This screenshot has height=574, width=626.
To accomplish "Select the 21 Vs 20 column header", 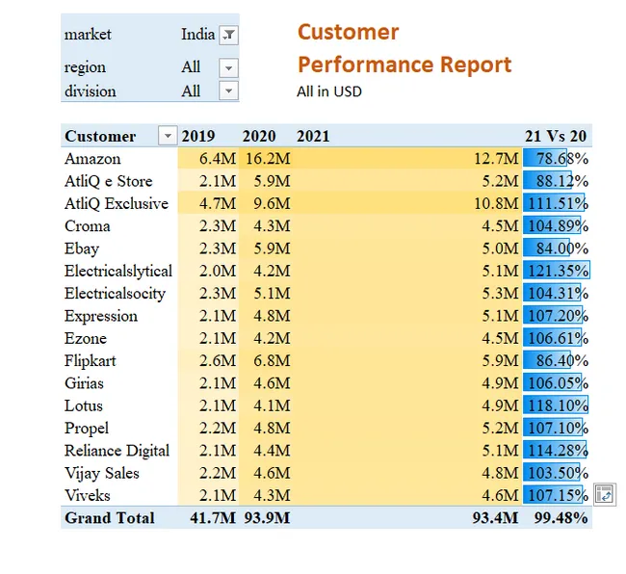I will 556,136.
